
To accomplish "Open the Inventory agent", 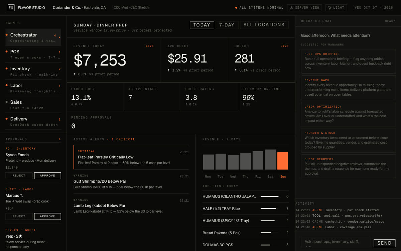I will point(33,71).
